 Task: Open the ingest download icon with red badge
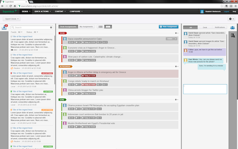point(4,27)
